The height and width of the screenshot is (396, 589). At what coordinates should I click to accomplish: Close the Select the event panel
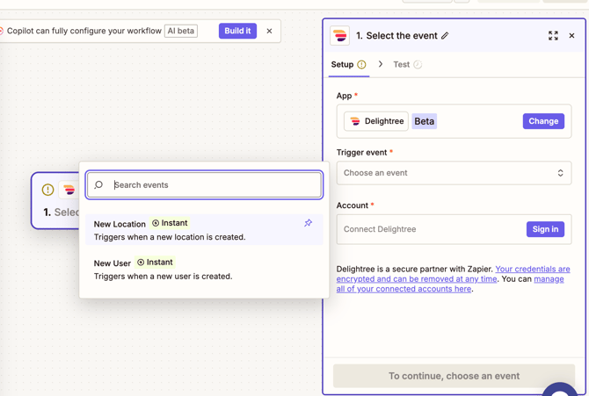[x=571, y=36]
